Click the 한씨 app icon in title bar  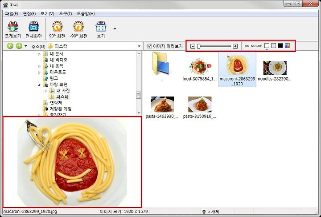point(6,4)
